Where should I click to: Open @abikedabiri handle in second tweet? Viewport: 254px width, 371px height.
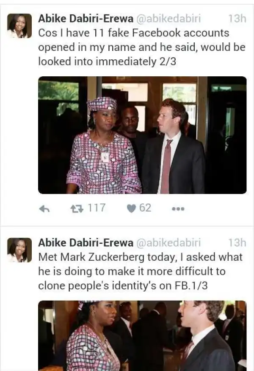coord(169,243)
